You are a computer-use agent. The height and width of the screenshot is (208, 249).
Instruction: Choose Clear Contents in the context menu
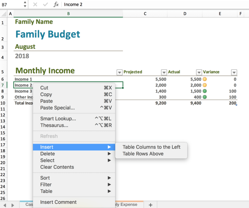point(74,167)
